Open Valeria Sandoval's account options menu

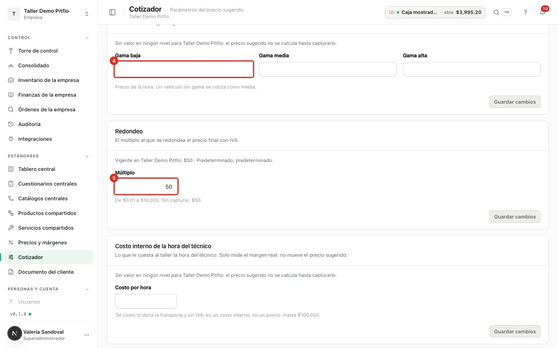click(86, 335)
